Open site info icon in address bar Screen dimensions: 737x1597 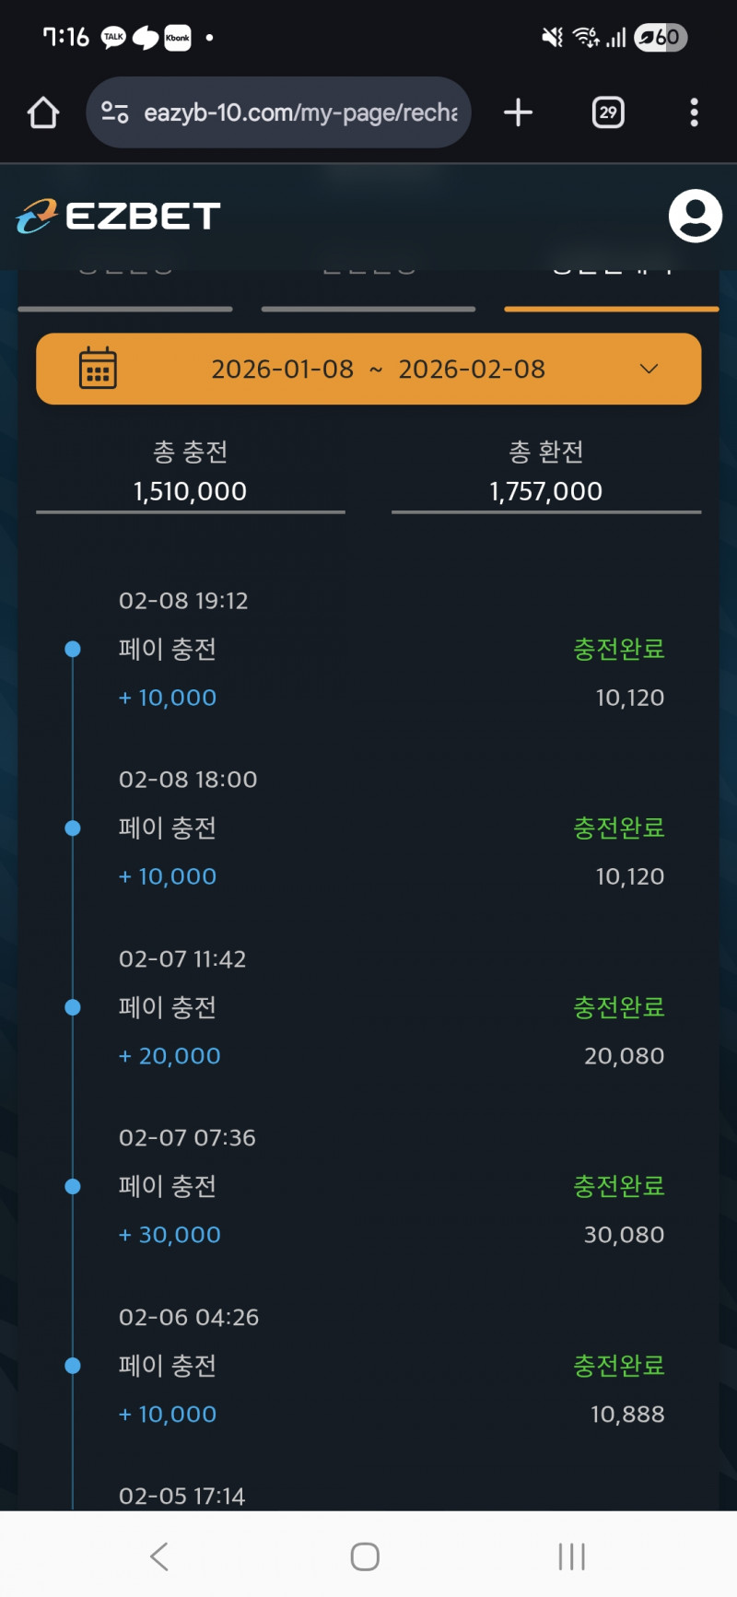click(114, 112)
